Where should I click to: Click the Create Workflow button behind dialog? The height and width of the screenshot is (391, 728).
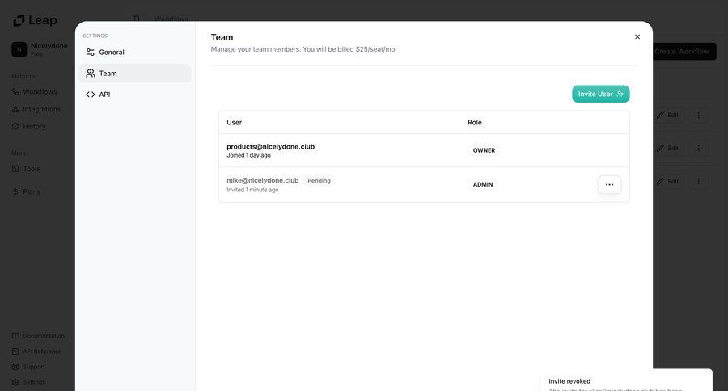tap(684, 52)
